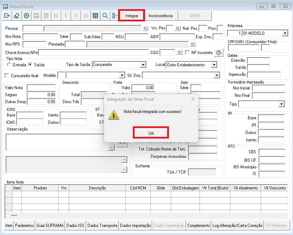
Task: Click OK in the integration dialog
Action: click(151, 133)
